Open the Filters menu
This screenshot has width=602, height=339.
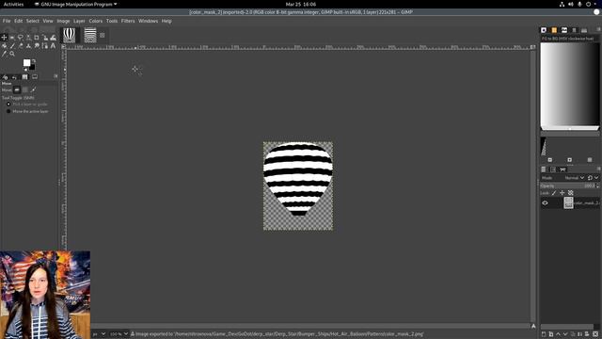click(x=128, y=21)
